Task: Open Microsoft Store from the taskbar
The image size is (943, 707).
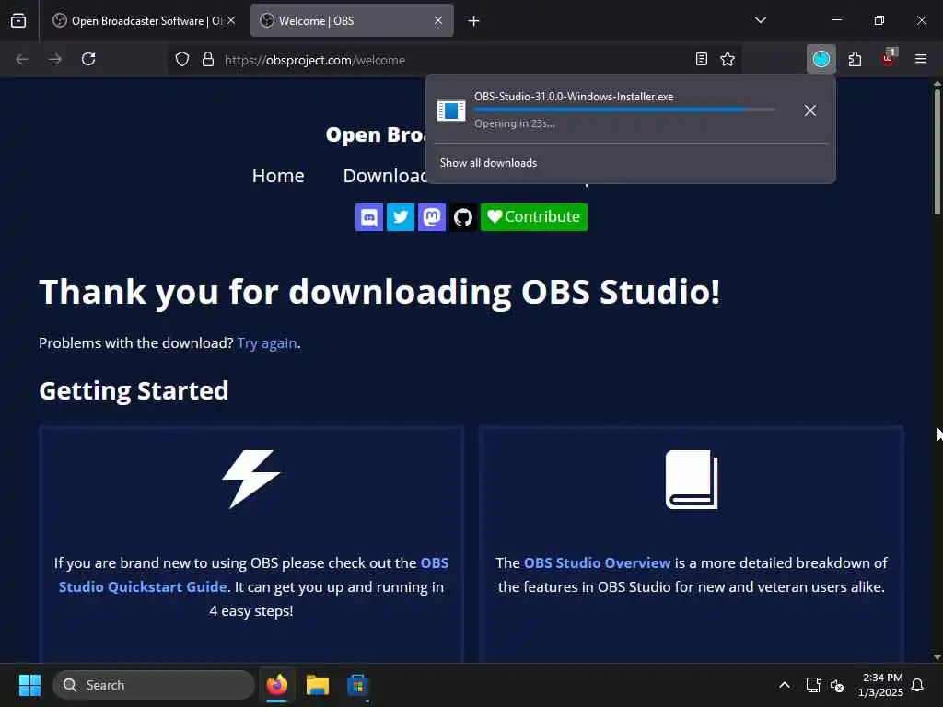Action: click(x=357, y=685)
